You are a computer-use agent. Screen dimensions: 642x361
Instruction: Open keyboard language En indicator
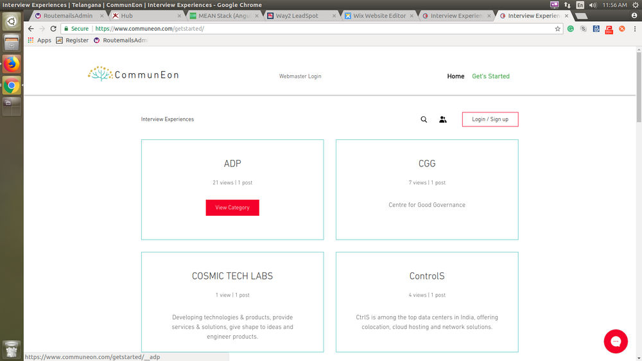pos(580,5)
